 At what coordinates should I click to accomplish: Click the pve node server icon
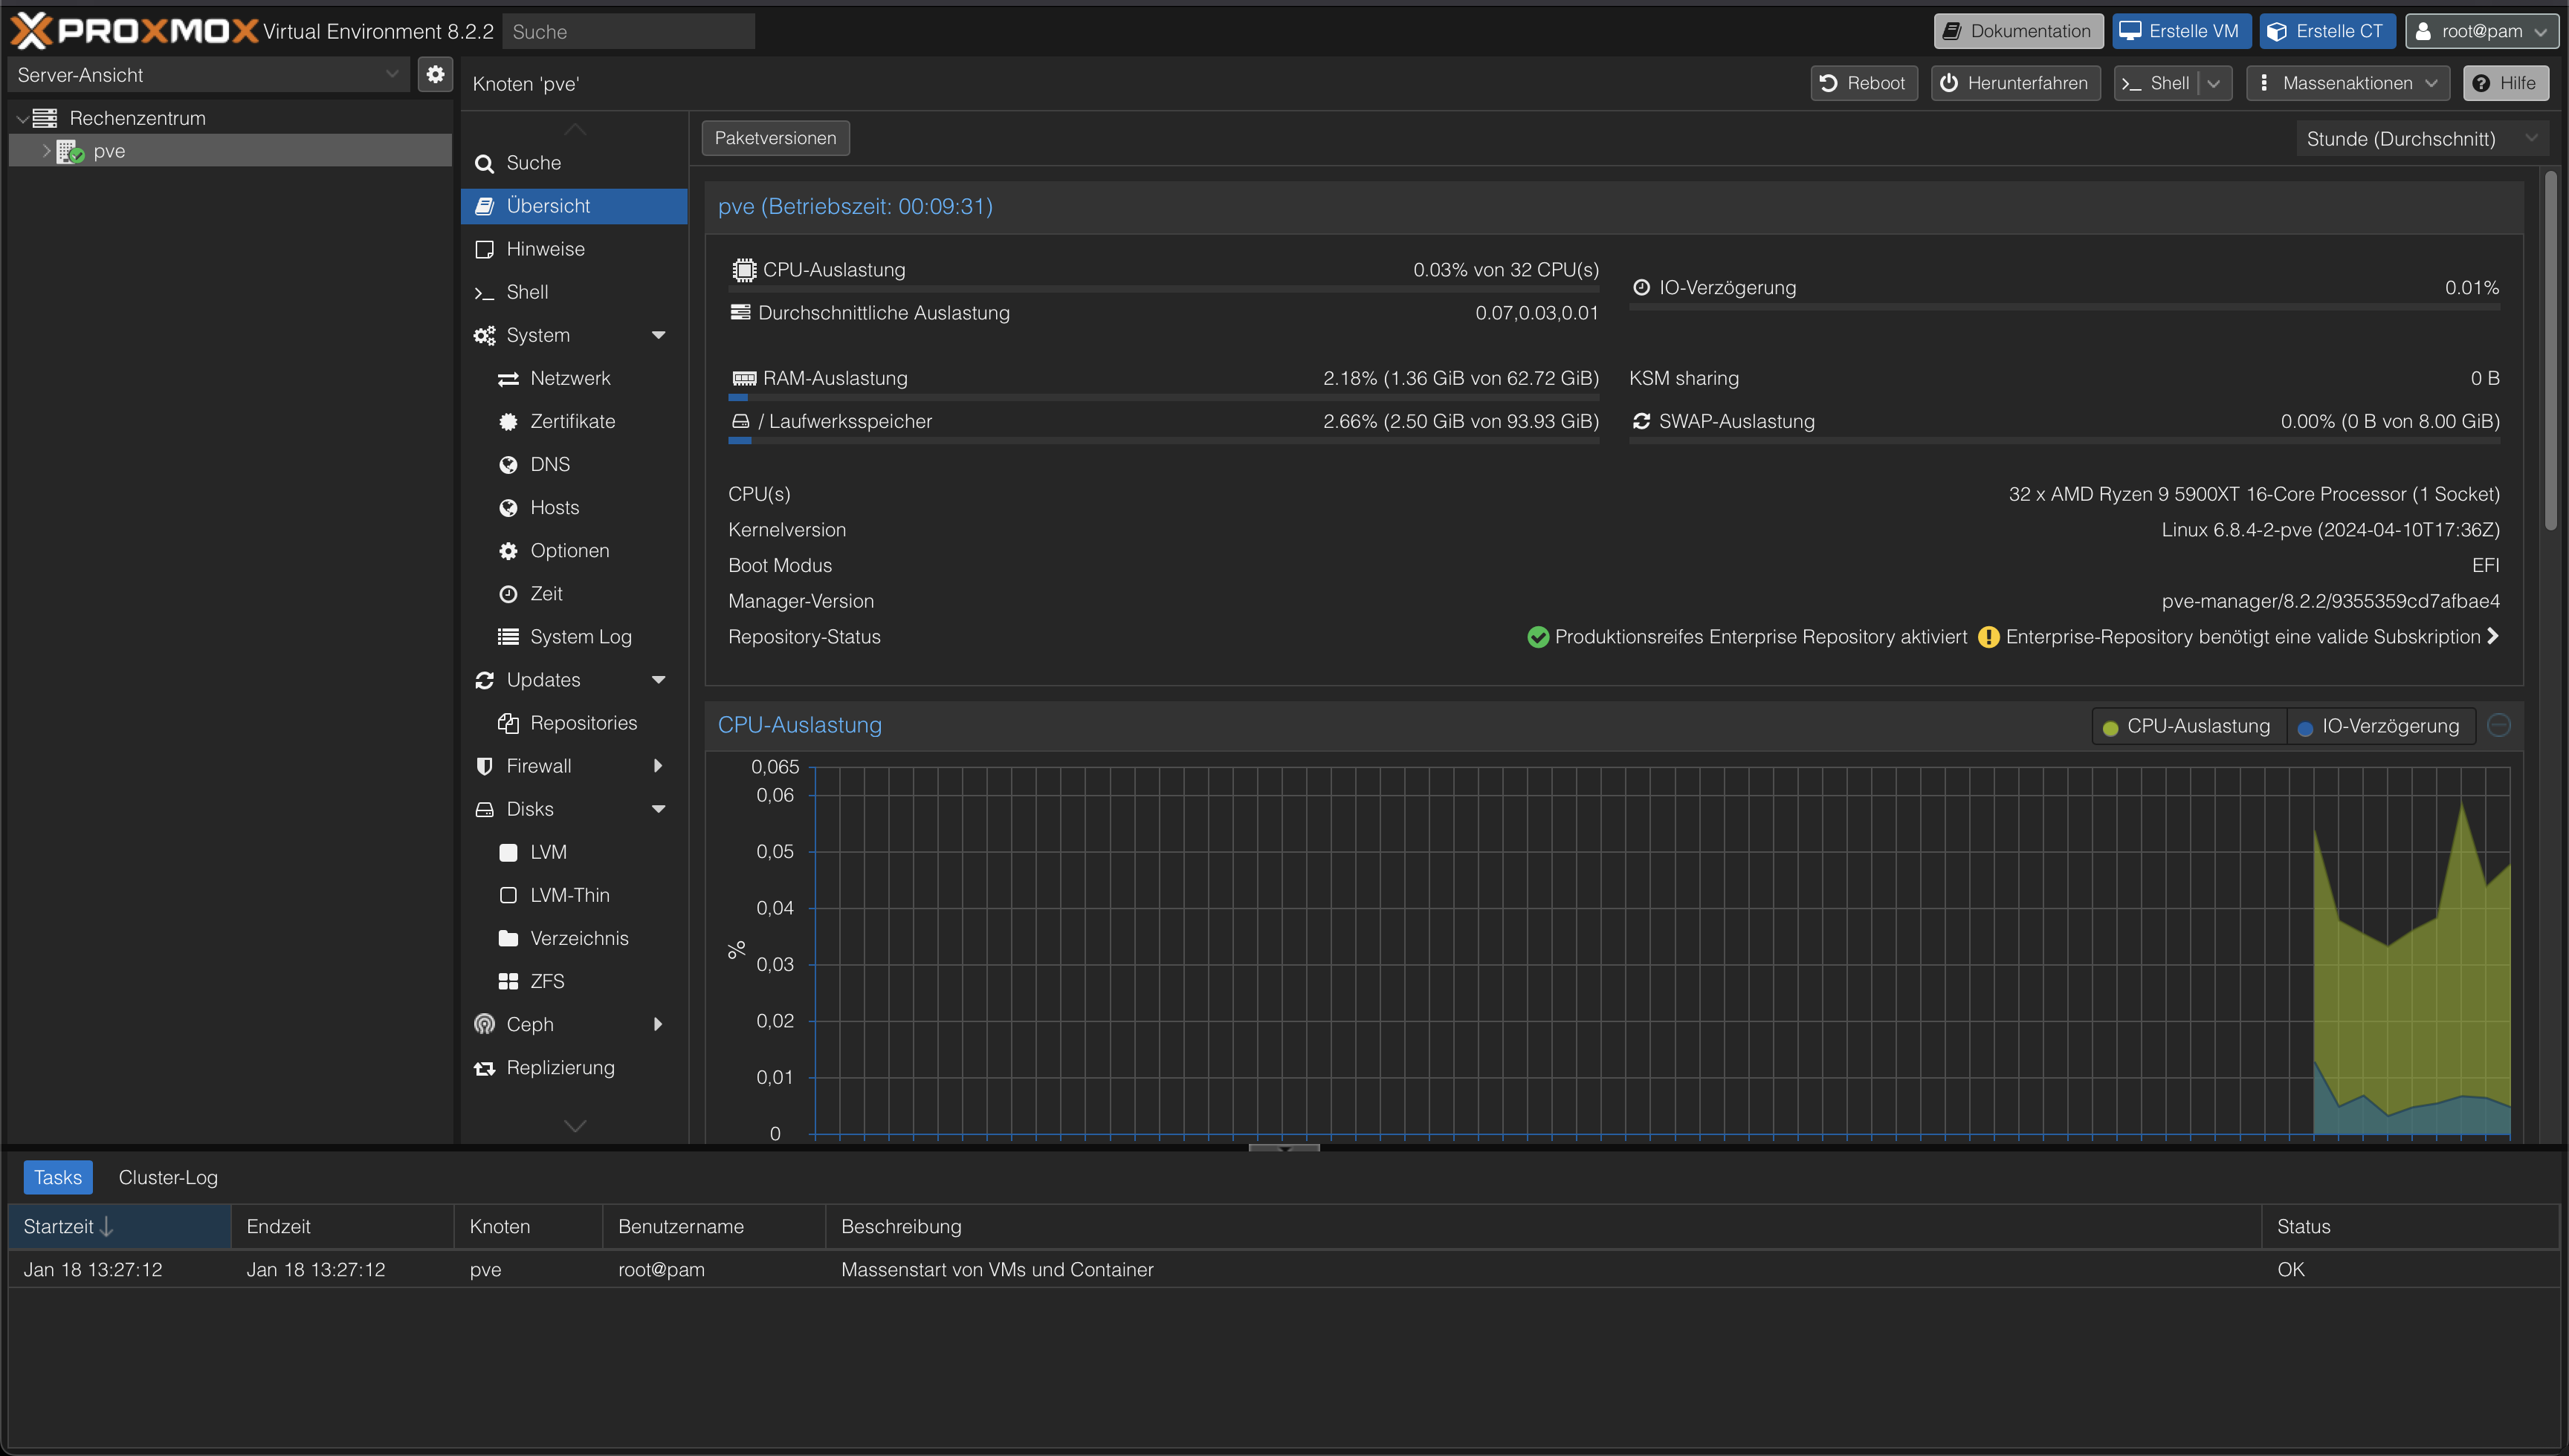click(x=69, y=151)
